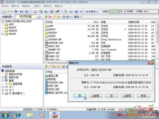This screenshot has height=119, width=159.
Task: Sort by 文件名 column in image file list
Action: pos(49,22)
